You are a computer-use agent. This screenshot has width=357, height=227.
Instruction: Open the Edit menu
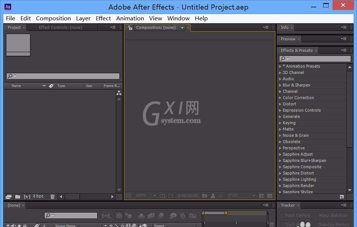click(x=26, y=18)
